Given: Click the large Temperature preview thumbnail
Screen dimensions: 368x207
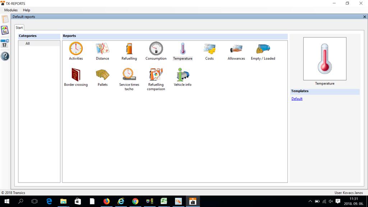Looking at the screenshot, I should 325,59.
